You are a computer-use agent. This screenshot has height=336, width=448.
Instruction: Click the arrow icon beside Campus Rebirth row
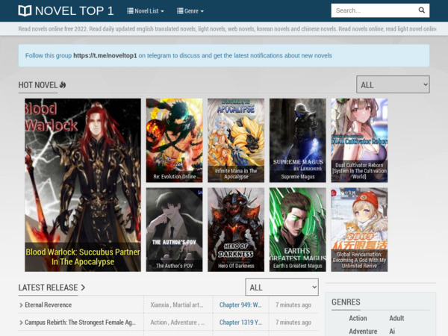tap(21, 323)
